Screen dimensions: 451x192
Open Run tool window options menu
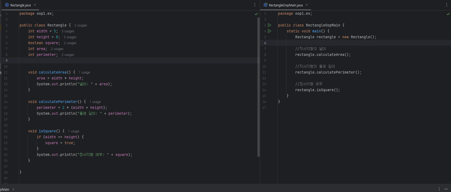pyautogui.click(x=439, y=189)
